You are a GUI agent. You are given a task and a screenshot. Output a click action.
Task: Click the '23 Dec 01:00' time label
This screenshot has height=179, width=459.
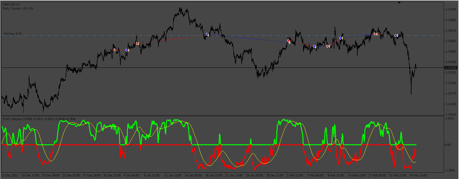(x=72, y=175)
